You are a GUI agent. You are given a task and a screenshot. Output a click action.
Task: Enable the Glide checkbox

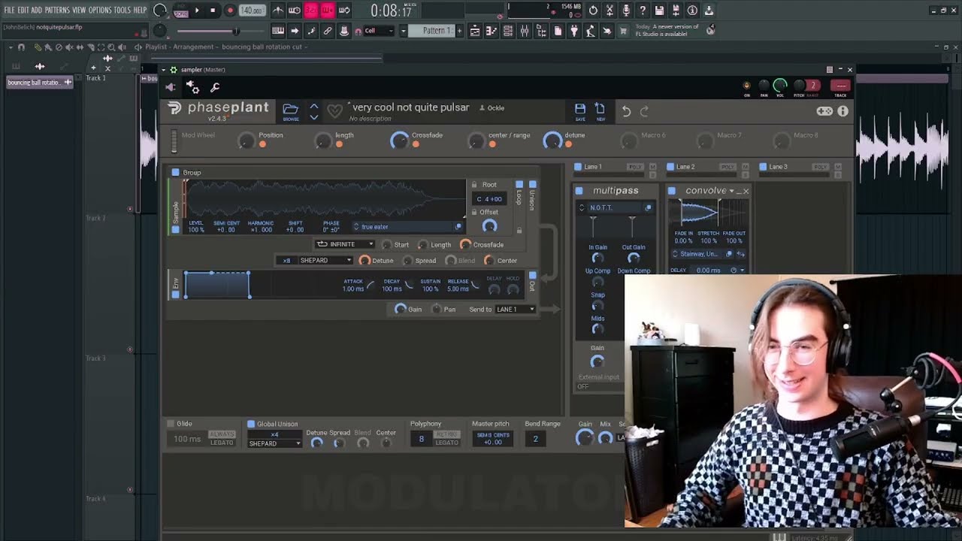171,424
